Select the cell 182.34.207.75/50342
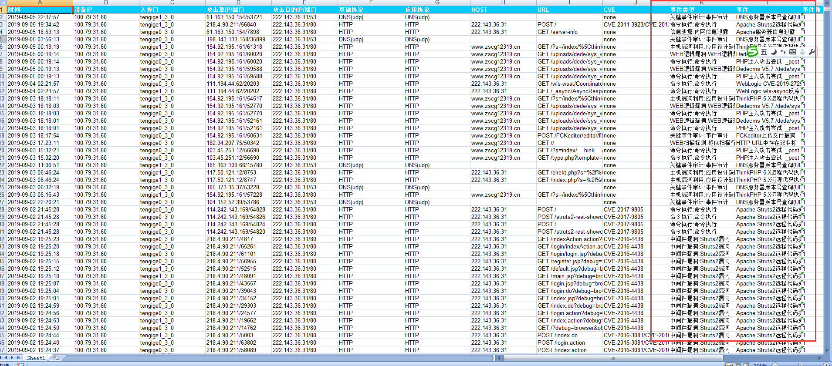 (238, 143)
